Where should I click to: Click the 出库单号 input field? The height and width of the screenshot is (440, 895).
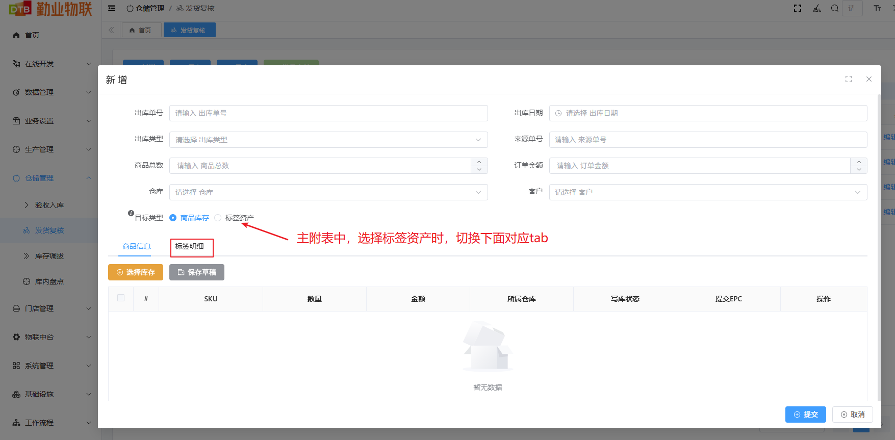click(x=328, y=113)
